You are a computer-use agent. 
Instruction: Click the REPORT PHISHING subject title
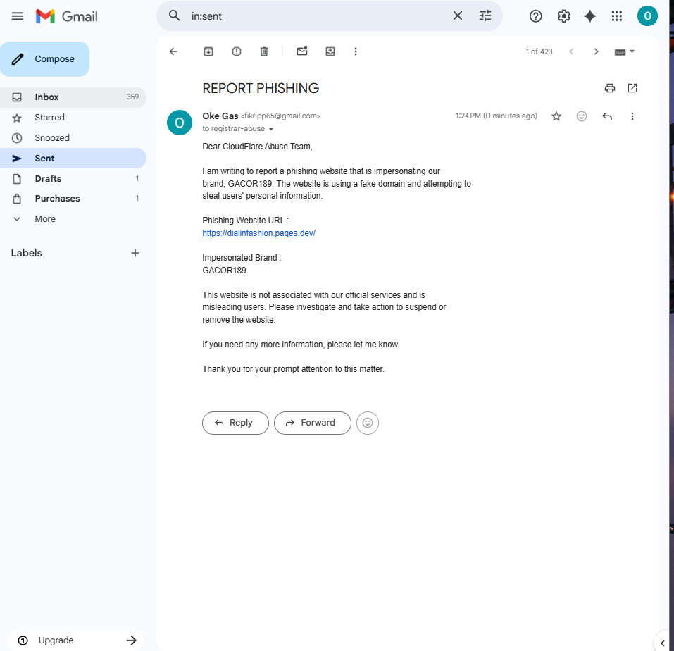click(x=261, y=88)
